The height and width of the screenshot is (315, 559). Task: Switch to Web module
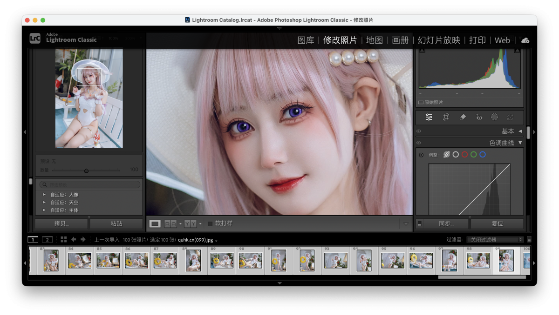502,40
